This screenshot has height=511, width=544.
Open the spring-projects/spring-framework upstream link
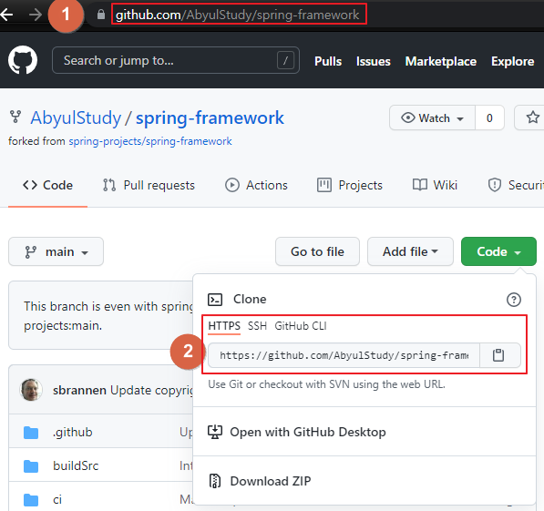pos(150,141)
